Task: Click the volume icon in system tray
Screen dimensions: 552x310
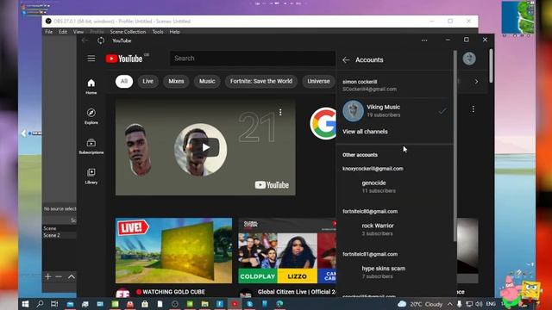Action: click(479, 304)
